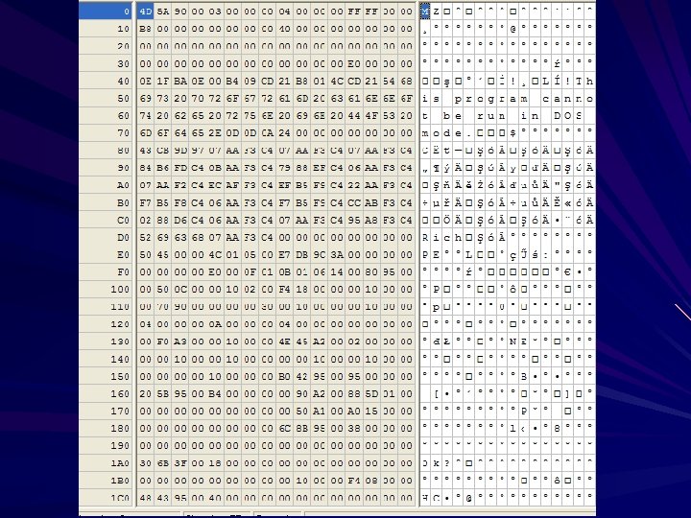Select the Z character in ASCII row 0

coord(436,12)
